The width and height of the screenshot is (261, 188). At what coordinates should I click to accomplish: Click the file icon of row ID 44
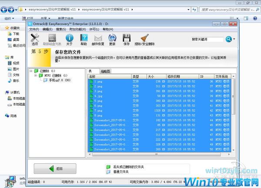tap(91, 120)
